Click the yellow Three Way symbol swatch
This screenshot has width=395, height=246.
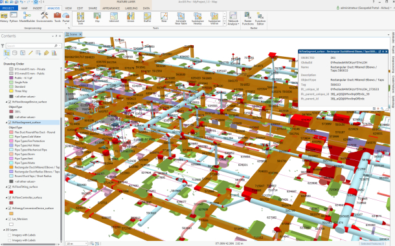point(11,91)
